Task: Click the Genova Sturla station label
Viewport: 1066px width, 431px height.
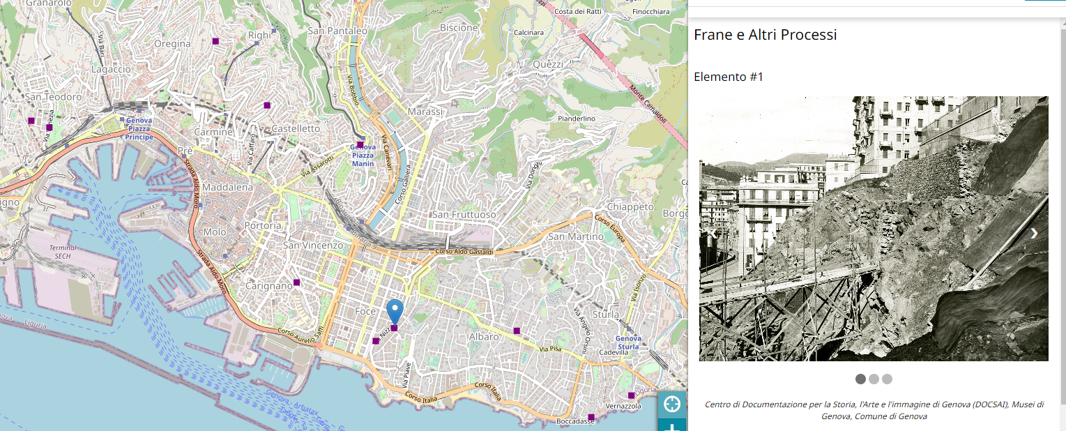Action: pyautogui.click(x=627, y=342)
